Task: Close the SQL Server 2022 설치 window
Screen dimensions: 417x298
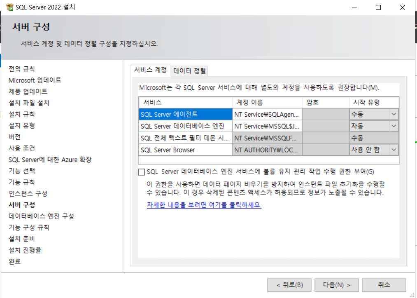Action: [402, 7]
